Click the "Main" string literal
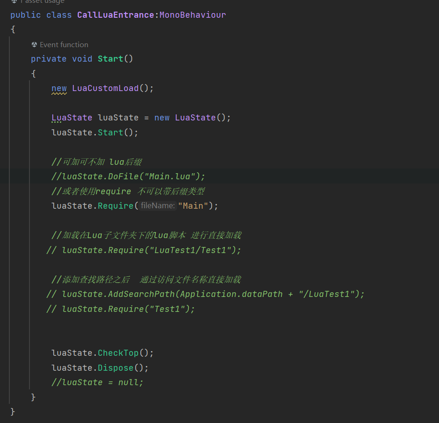Screen dimensions: 439x423 pyautogui.click(x=193, y=206)
